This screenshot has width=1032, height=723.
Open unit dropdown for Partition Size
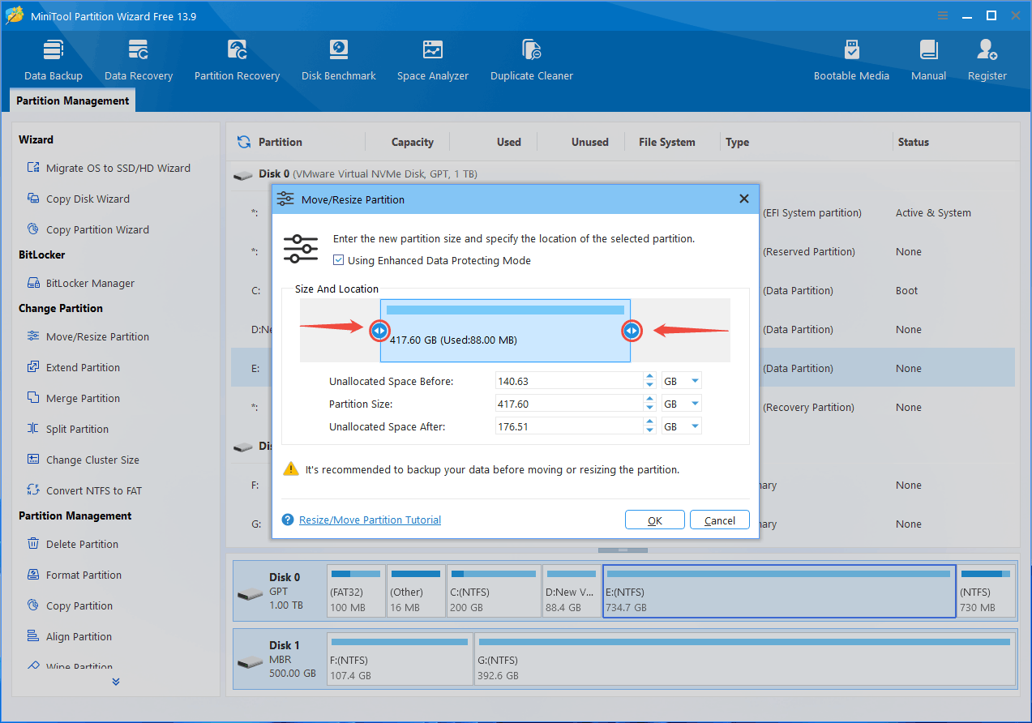pos(695,404)
